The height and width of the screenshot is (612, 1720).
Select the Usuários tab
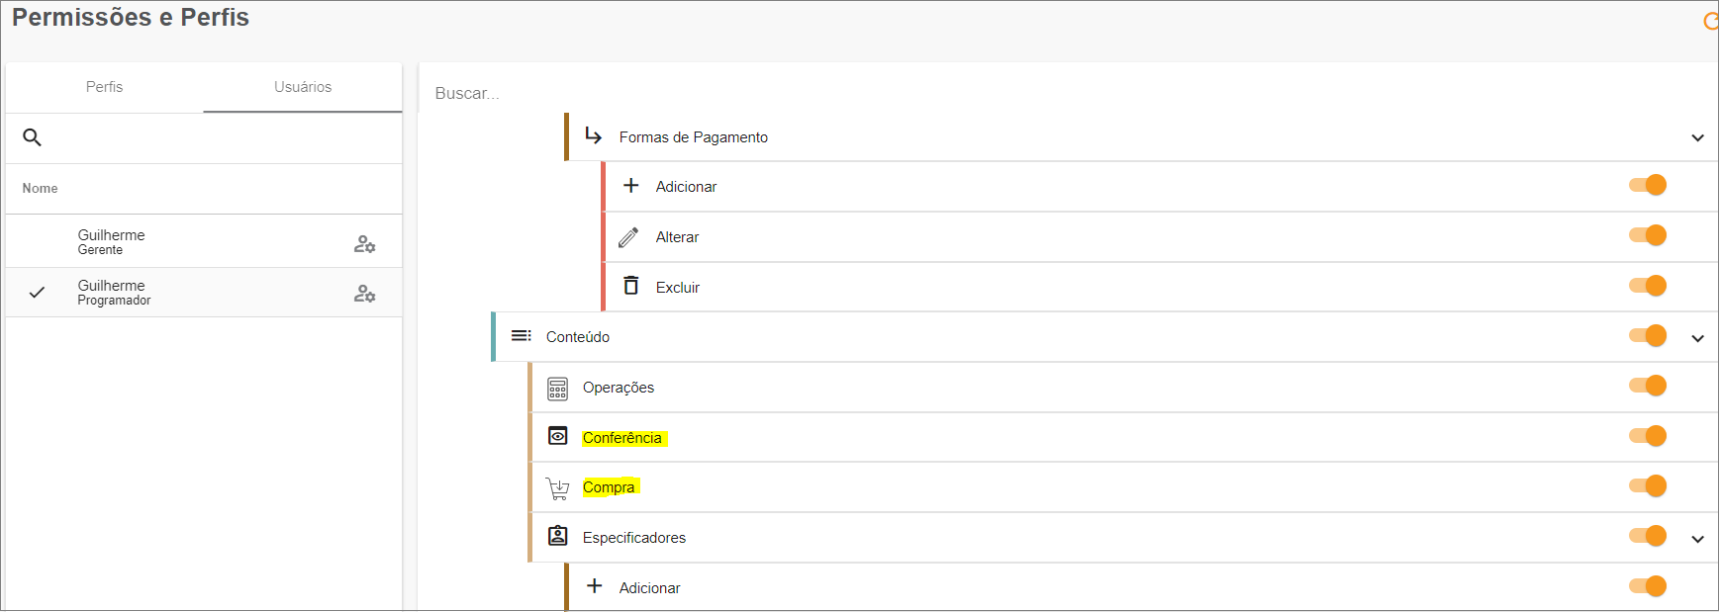point(303,87)
